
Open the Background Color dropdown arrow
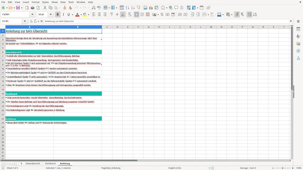[88, 15]
